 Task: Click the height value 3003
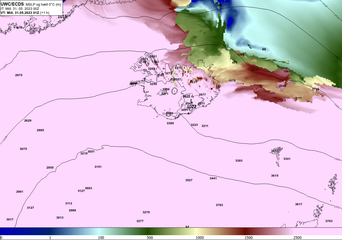tap(88, 188)
